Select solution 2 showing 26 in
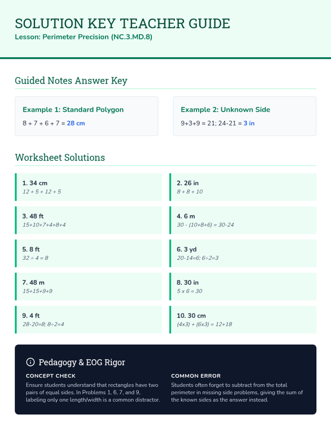 coord(243,187)
